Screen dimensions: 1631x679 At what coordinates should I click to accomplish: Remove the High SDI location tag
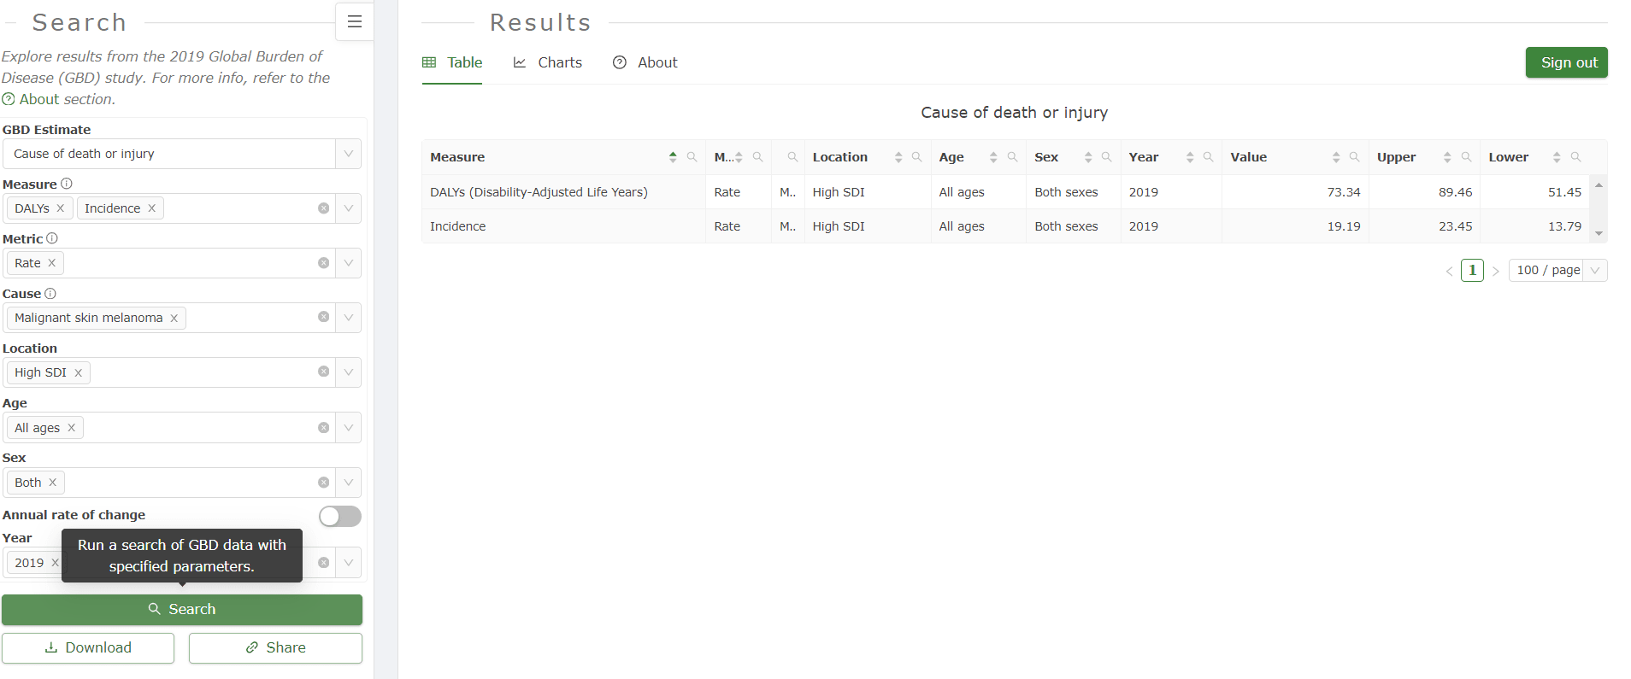coord(79,372)
